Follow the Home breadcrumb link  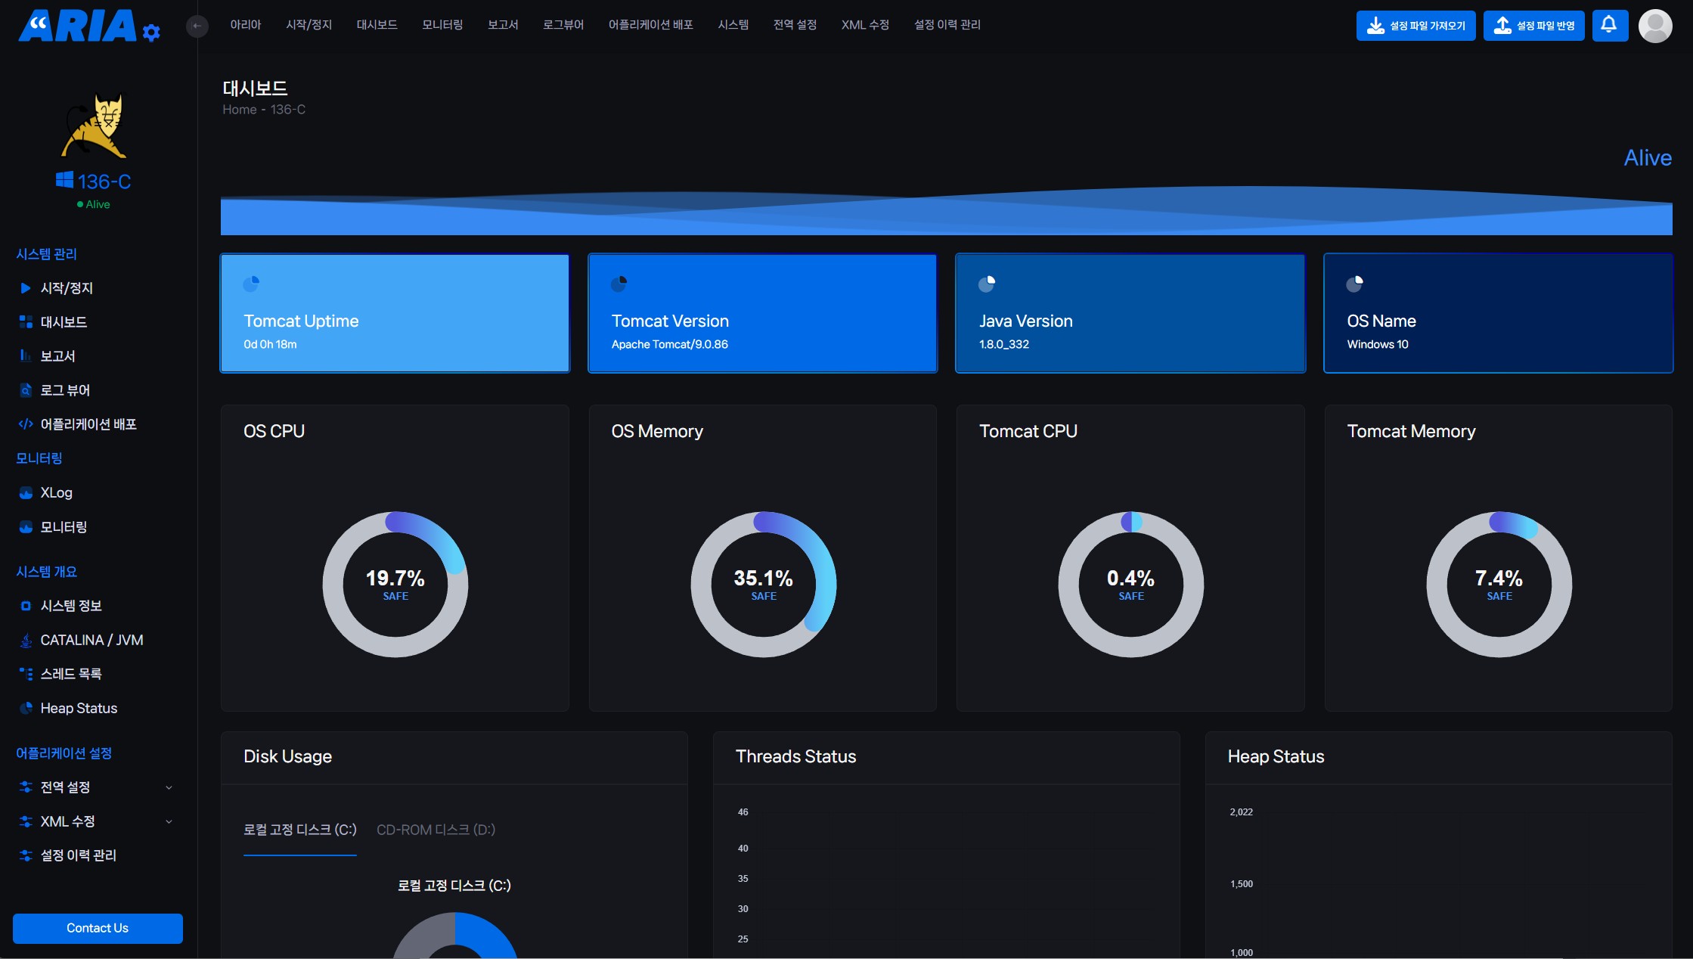[240, 110]
